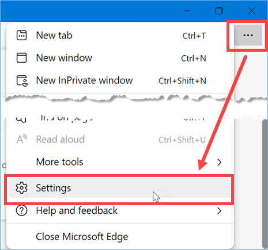Image resolution: width=268 pixels, height=250 pixels.
Task: Select the Read aloud text label
Action: [61, 139]
